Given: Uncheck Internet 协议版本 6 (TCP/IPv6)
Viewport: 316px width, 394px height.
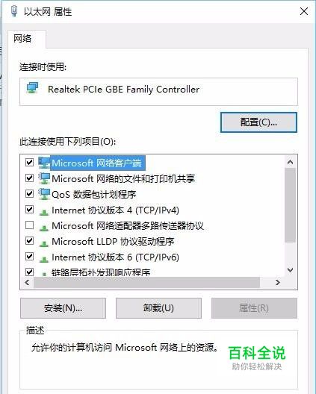Looking at the screenshot, I should click(29, 256).
